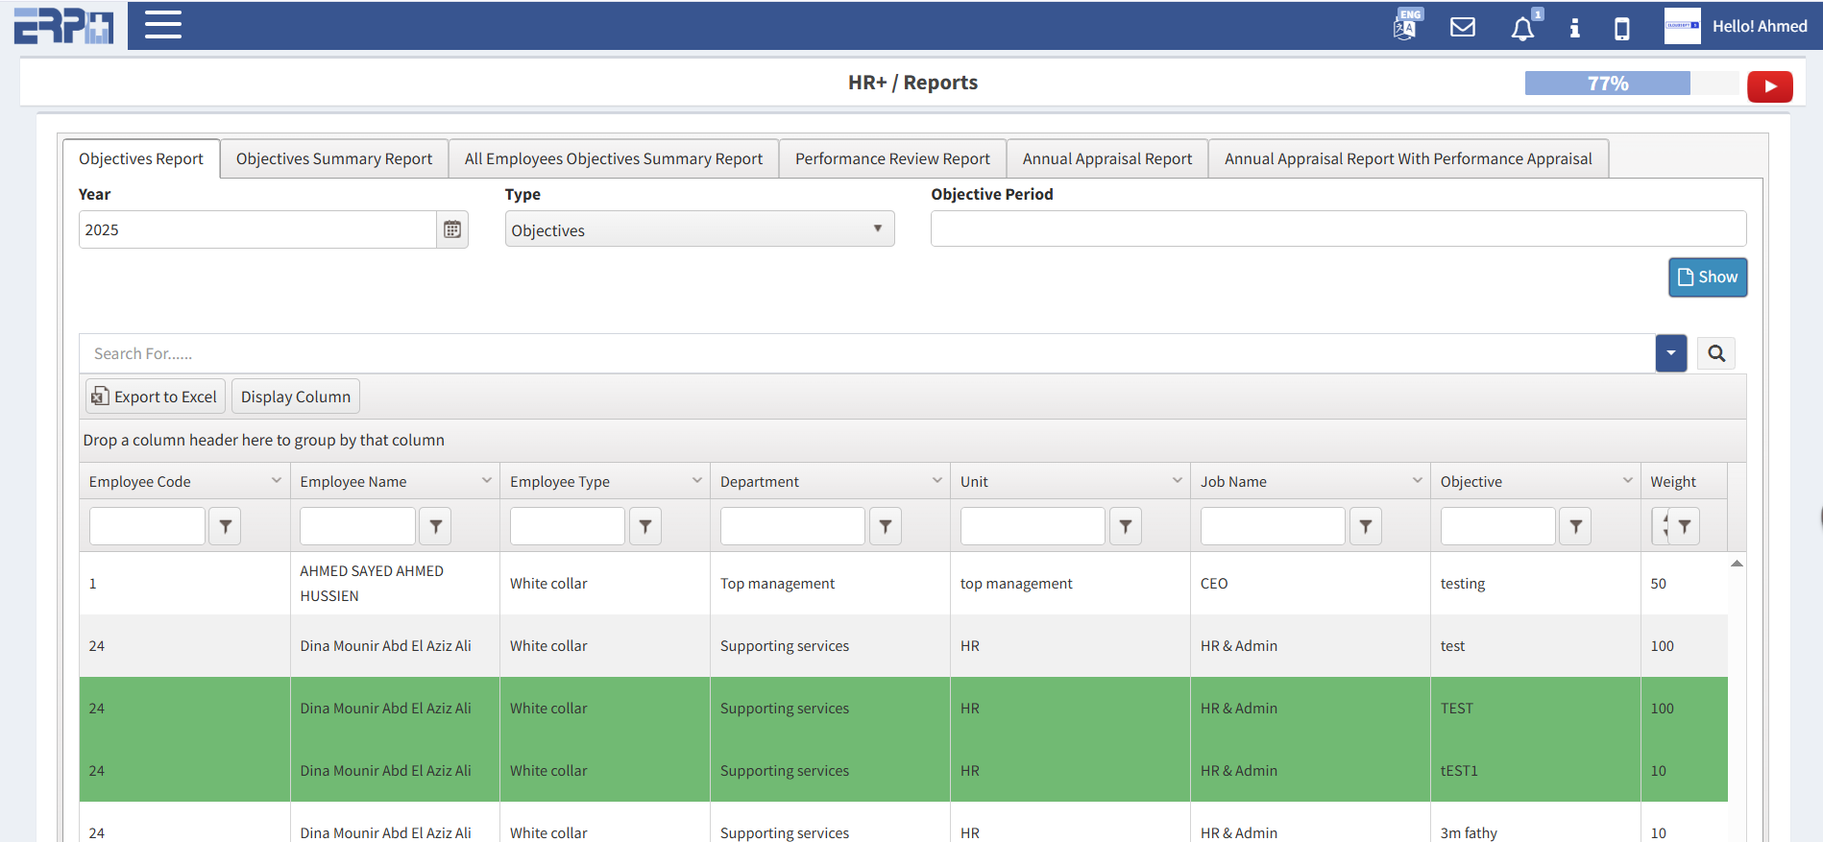Screen dimensions: 1823x842
Task: Open filter for Department column
Action: [885, 526]
